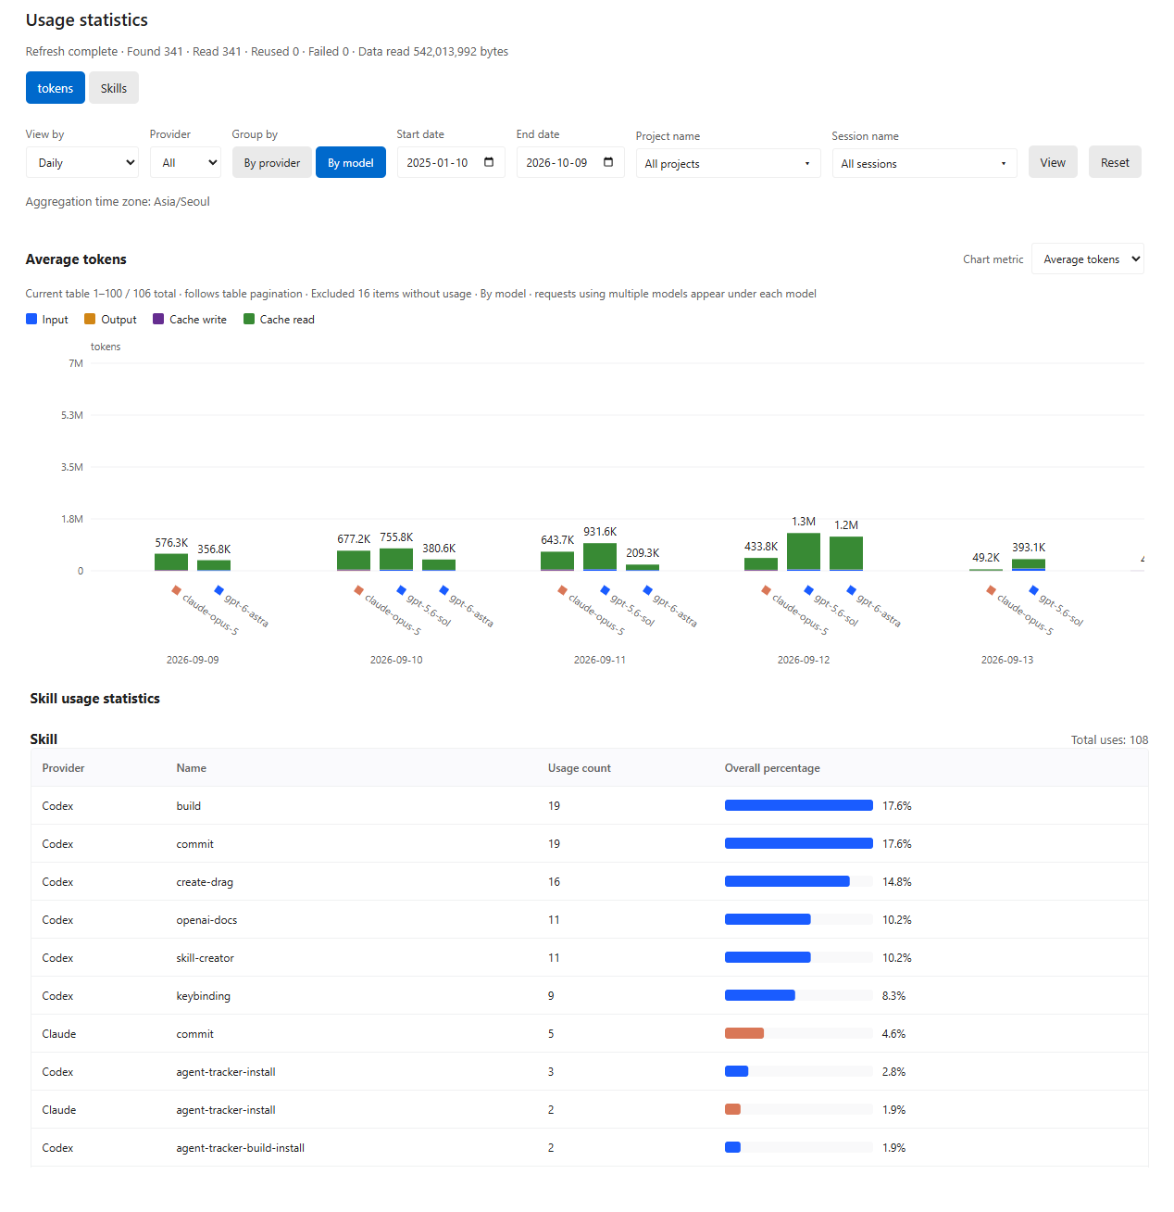This screenshot has width=1174, height=1212.
Task: Click the 209.3K bar for 2026-09-11
Action: click(643, 567)
